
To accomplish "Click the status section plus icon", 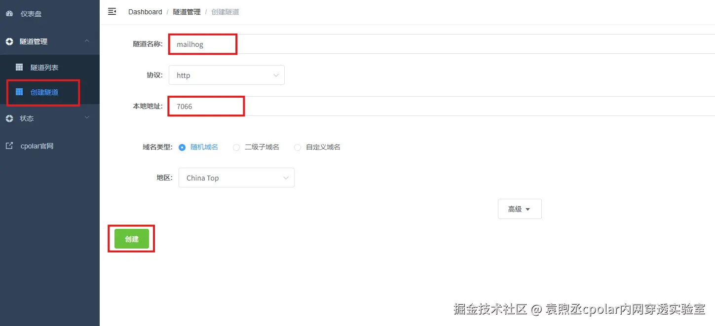I will click(x=9, y=118).
